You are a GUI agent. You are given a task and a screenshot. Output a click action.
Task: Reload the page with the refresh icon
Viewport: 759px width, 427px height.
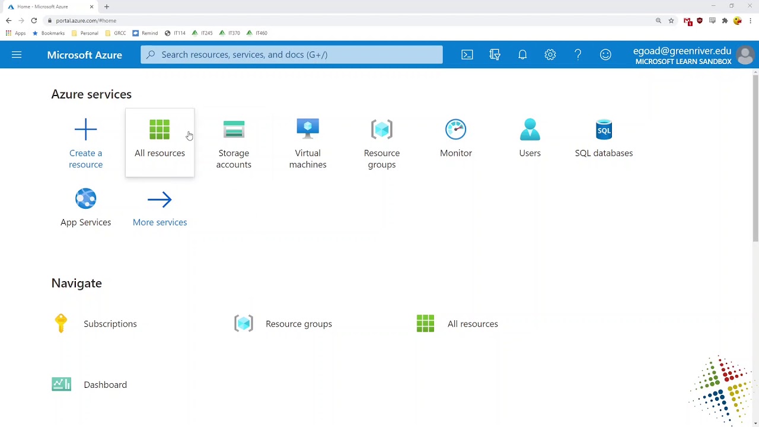tap(34, 20)
